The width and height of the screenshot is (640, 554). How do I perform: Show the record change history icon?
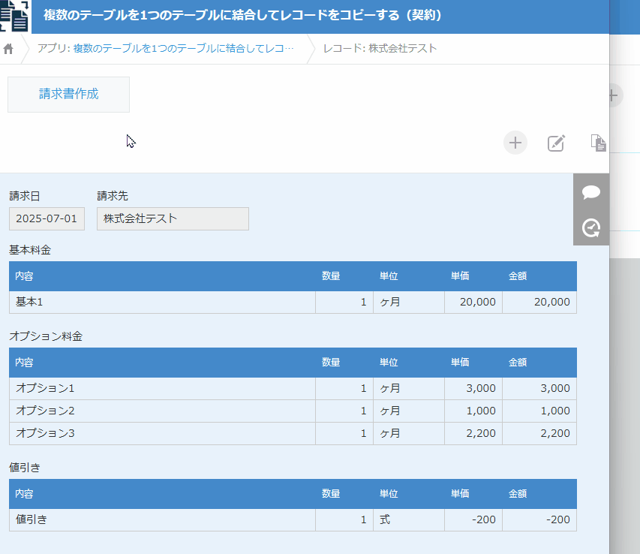591,227
